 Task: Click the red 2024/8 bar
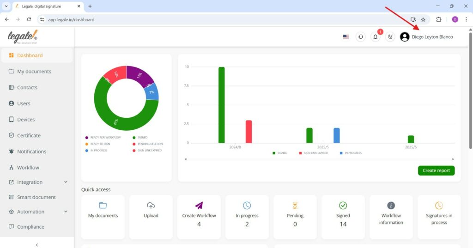click(249, 132)
